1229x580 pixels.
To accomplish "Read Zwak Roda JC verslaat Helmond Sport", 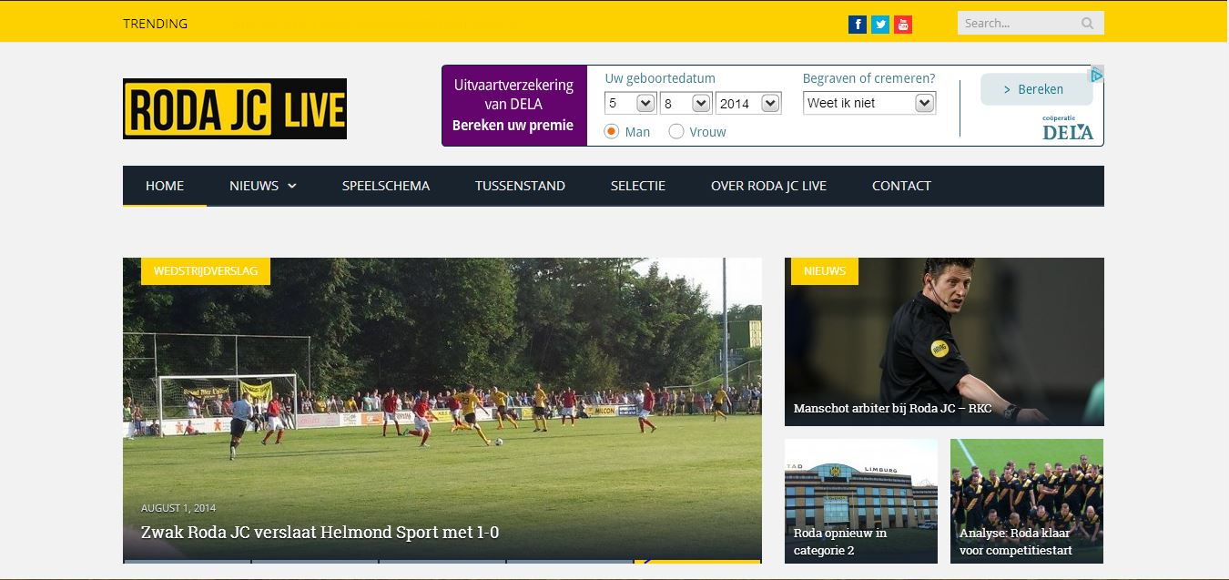I will coord(320,533).
